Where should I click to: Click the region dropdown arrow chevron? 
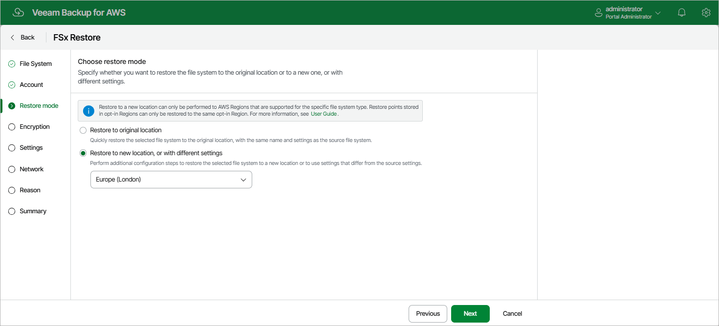[243, 180]
